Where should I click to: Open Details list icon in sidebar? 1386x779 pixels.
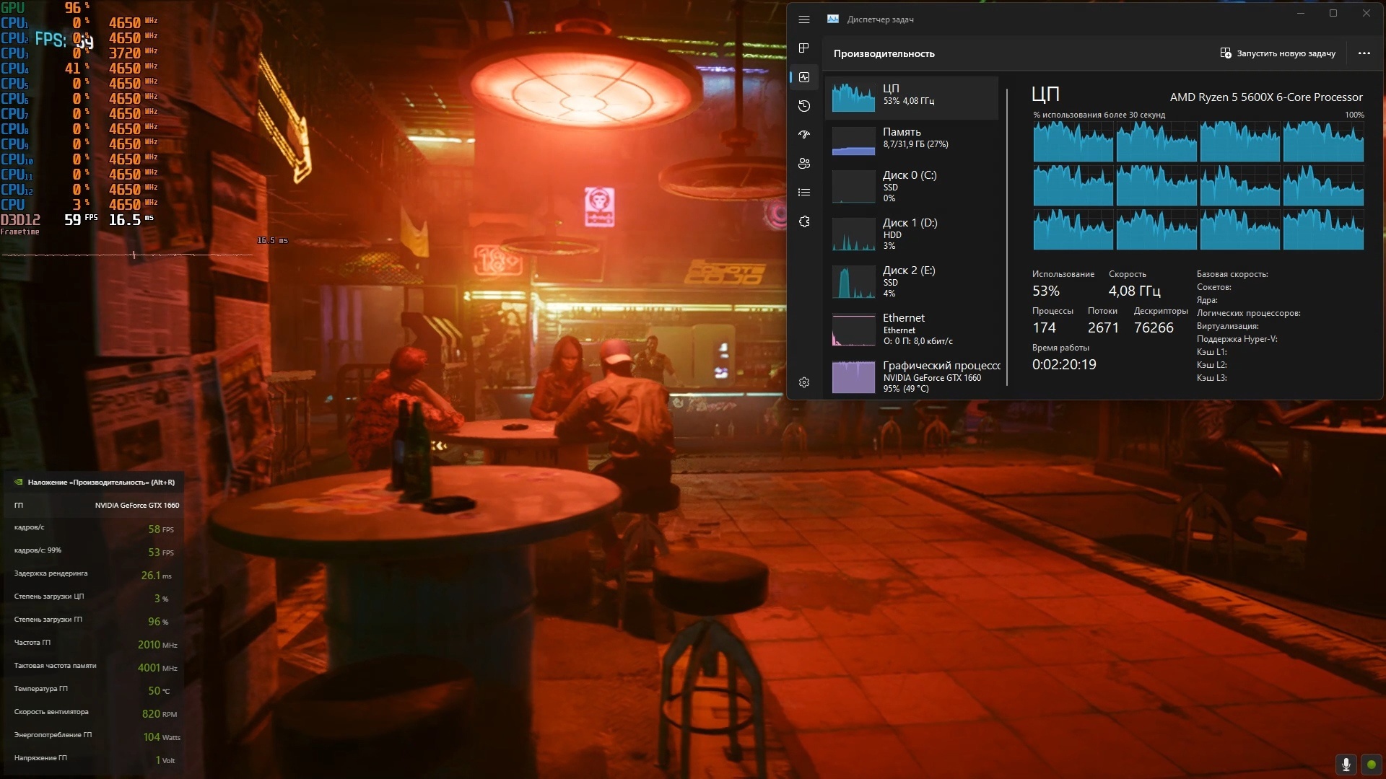coord(804,193)
